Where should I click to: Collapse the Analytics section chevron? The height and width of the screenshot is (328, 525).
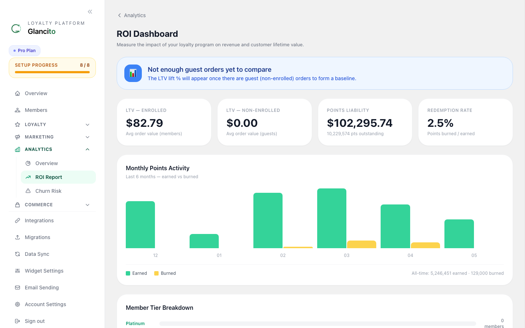(x=87, y=149)
